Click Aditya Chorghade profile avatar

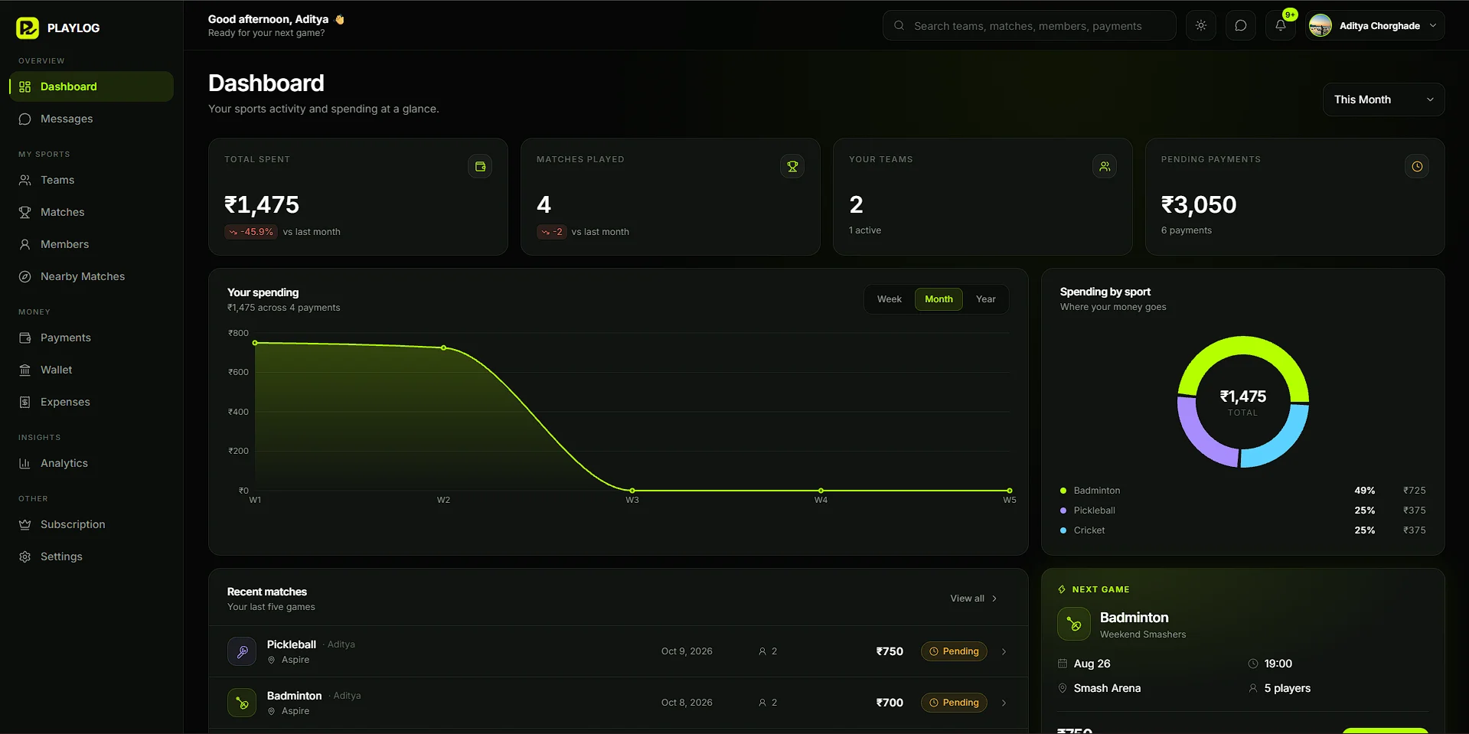click(x=1320, y=25)
